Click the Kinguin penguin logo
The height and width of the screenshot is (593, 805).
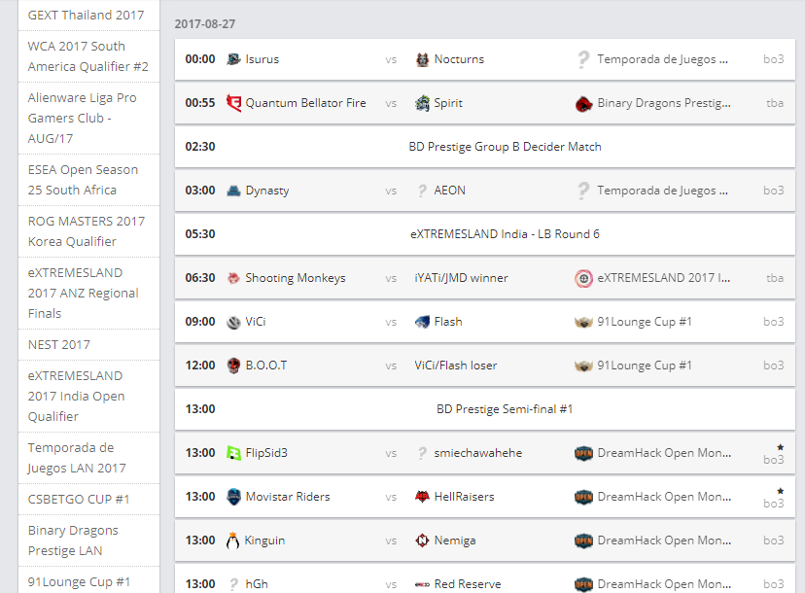tap(233, 541)
